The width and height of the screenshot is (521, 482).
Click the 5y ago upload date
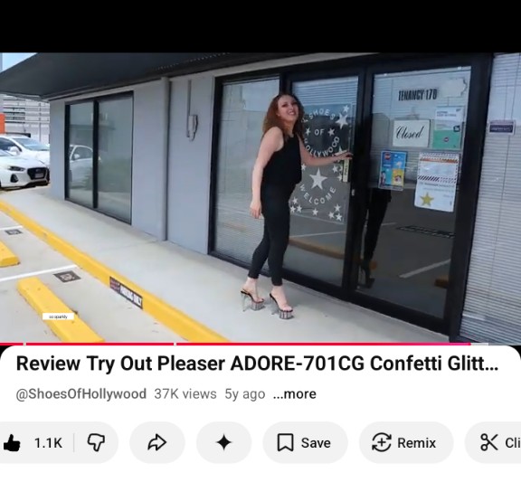pos(245,394)
